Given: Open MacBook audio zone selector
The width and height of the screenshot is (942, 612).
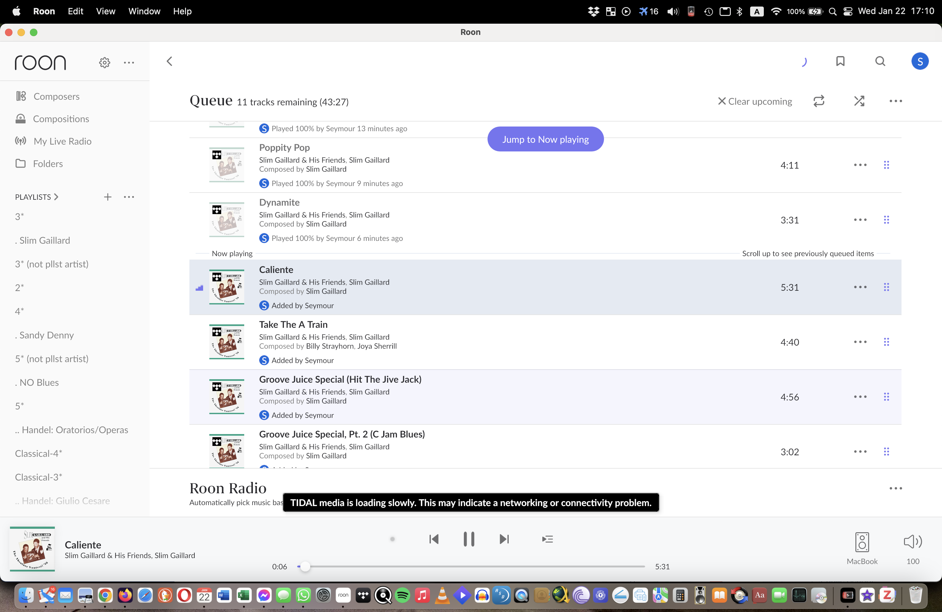Looking at the screenshot, I should coord(862,548).
